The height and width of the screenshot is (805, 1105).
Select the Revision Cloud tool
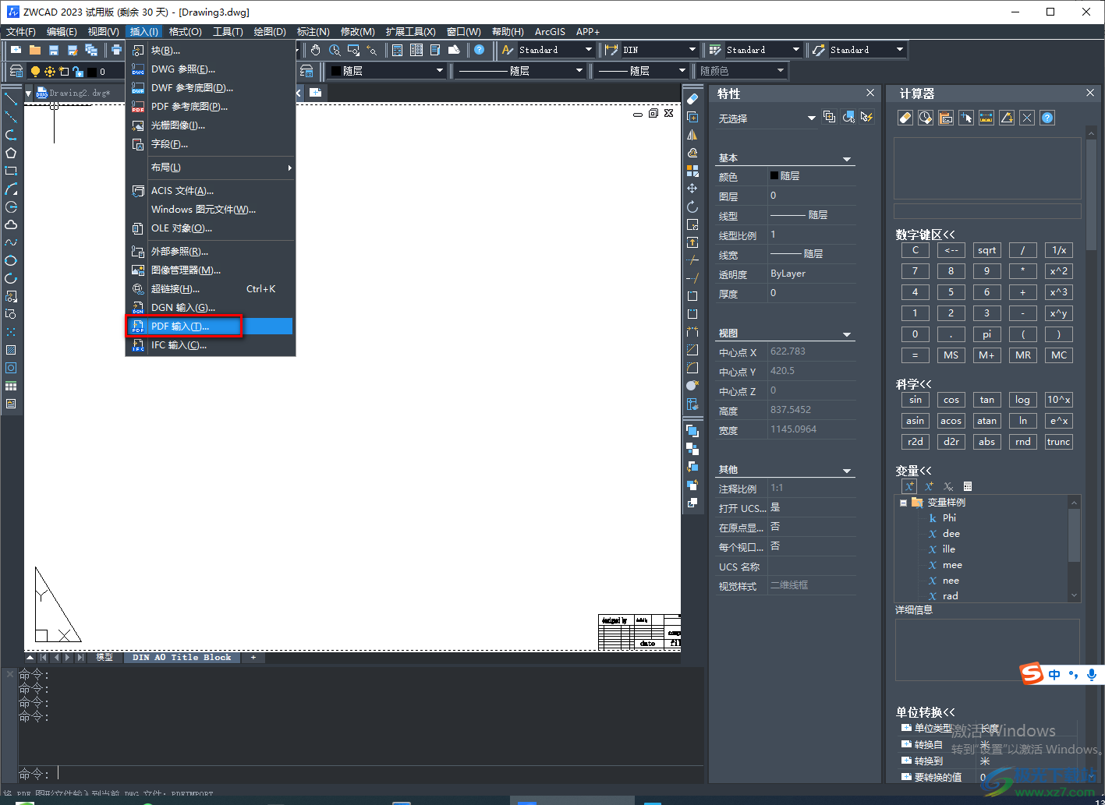pyautogui.click(x=11, y=224)
